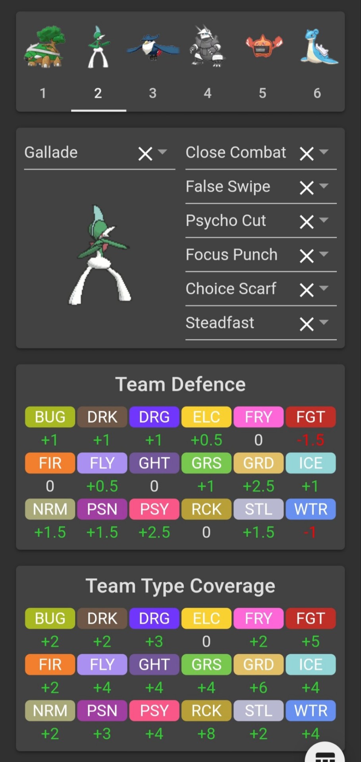Click the -1.5 value under FGT

tap(311, 440)
